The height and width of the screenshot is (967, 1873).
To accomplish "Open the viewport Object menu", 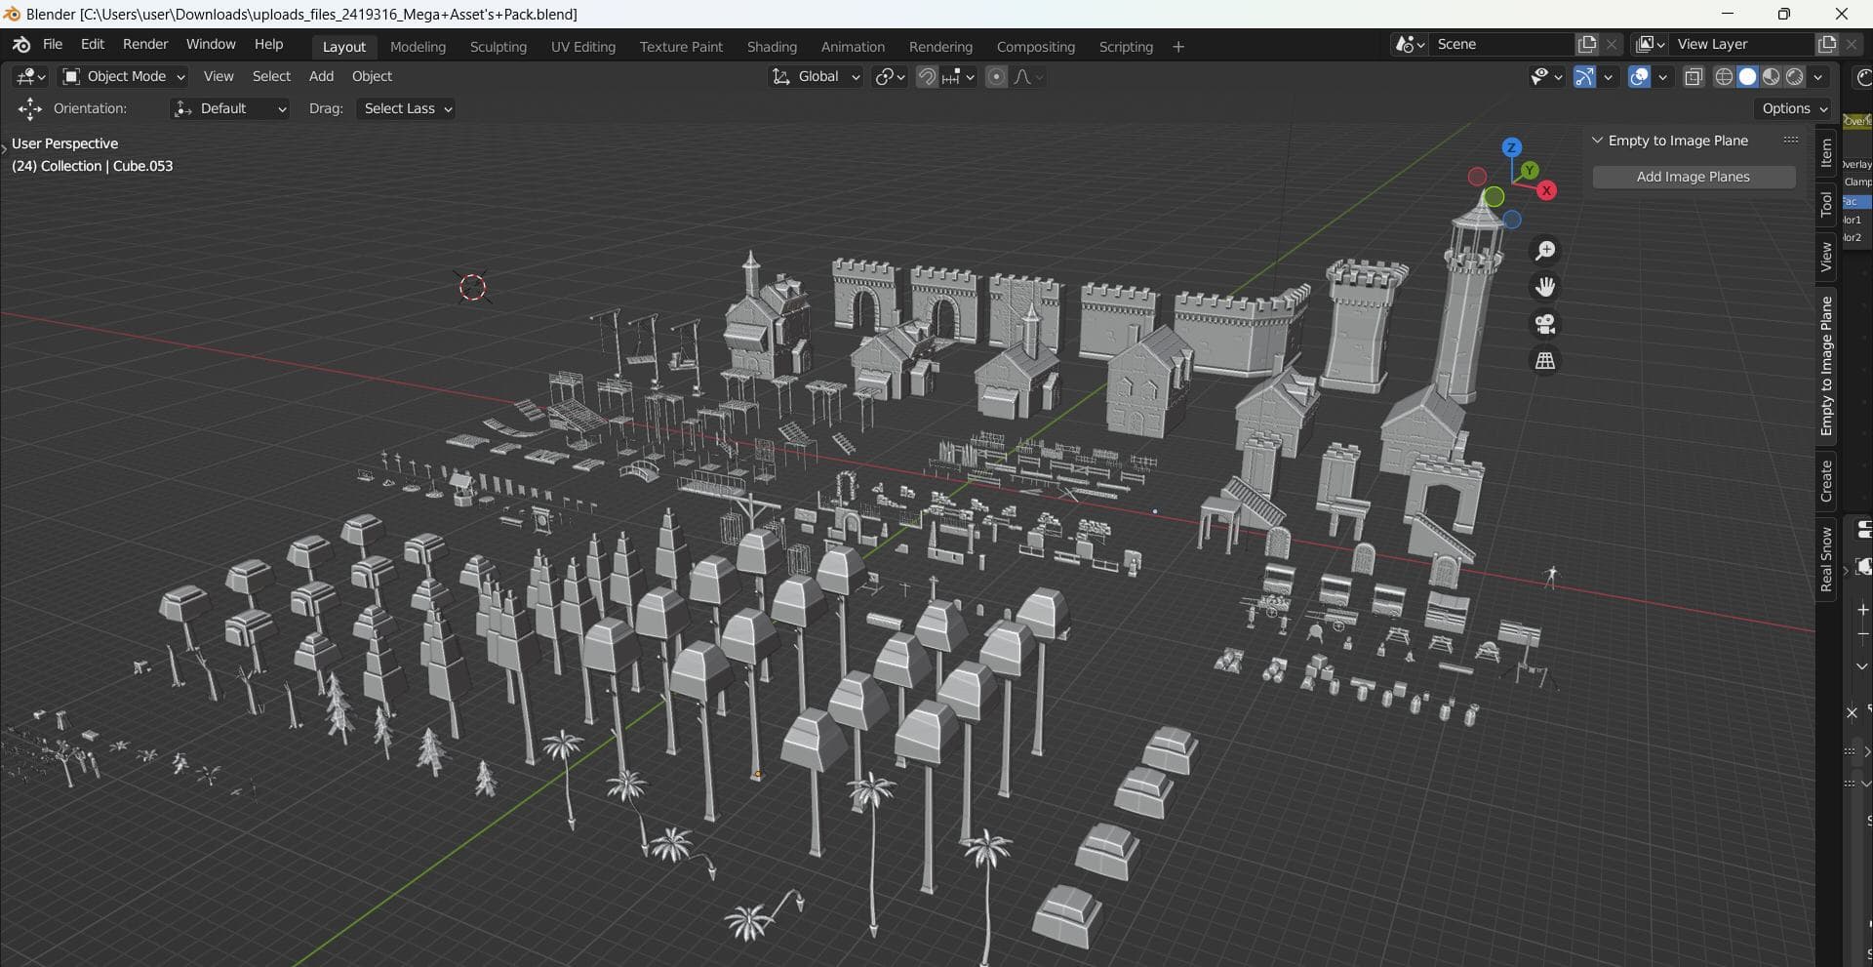I will [372, 76].
